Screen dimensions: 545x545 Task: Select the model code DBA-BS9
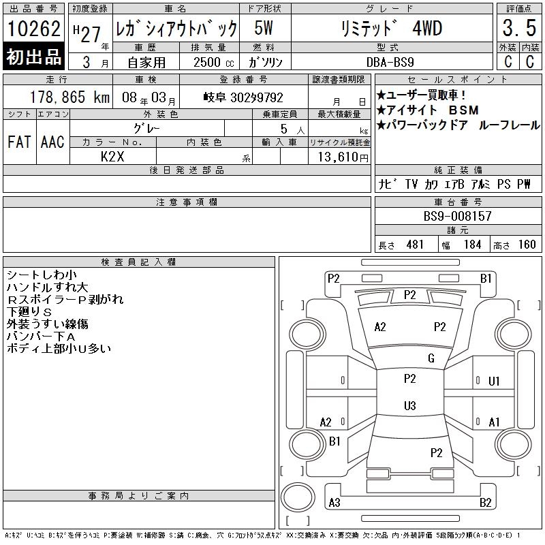(x=390, y=63)
